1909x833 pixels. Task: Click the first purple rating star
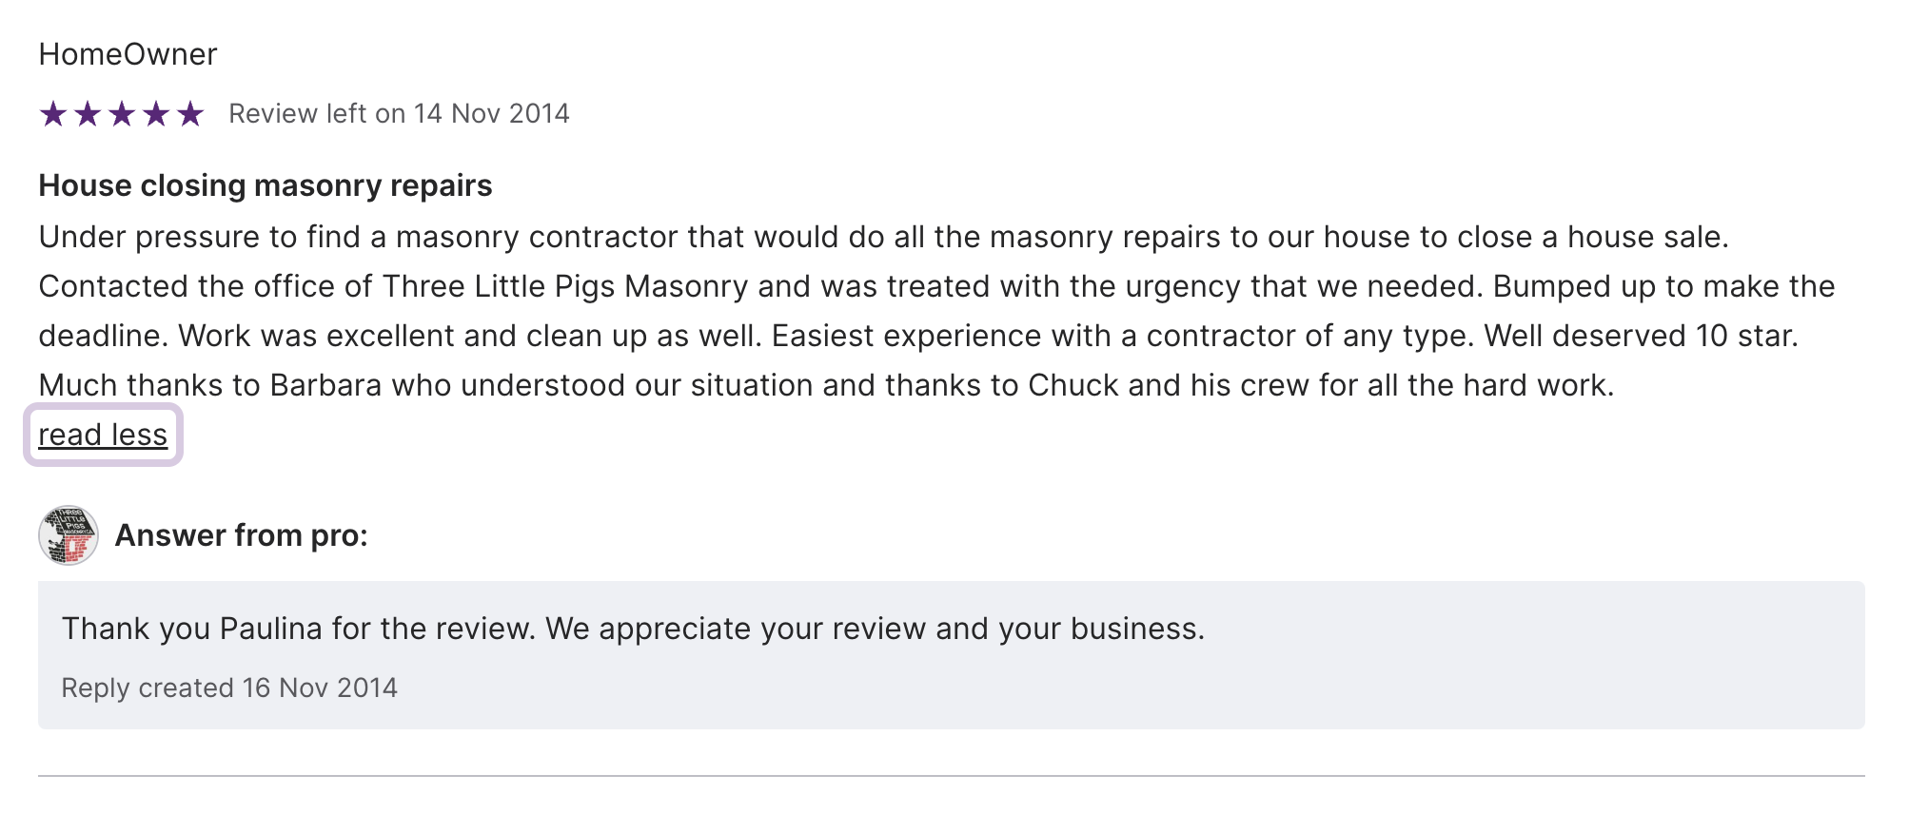coord(53,114)
